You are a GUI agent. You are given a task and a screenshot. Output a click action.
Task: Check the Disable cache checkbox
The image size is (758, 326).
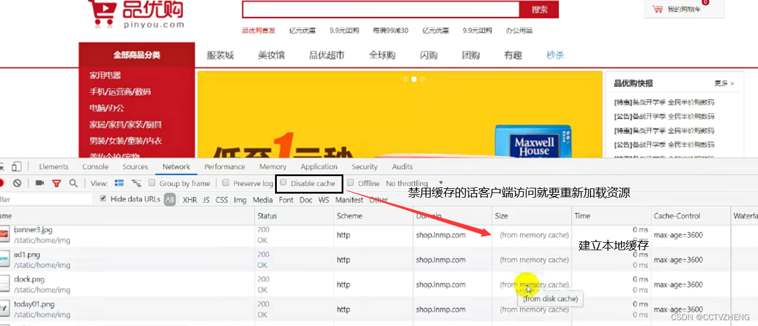pyautogui.click(x=283, y=183)
